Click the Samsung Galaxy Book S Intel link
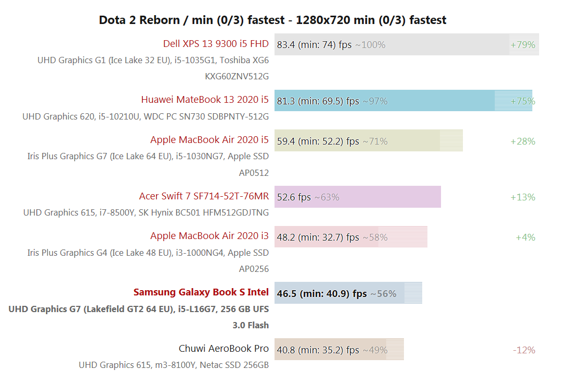Image resolution: width=572 pixels, height=381 pixels. point(201,292)
